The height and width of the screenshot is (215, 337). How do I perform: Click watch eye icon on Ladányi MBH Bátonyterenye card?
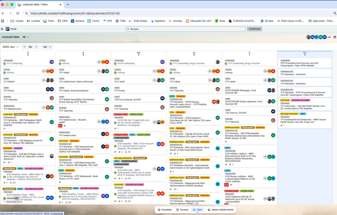[x=226, y=164]
